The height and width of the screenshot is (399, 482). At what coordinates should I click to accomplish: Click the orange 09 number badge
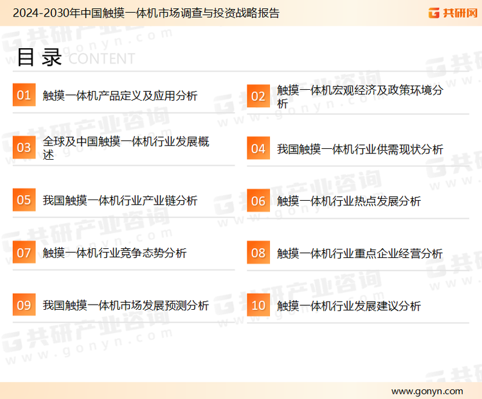(x=24, y=305)
